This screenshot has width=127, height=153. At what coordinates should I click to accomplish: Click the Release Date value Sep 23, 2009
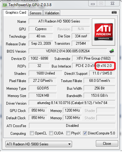41,43
